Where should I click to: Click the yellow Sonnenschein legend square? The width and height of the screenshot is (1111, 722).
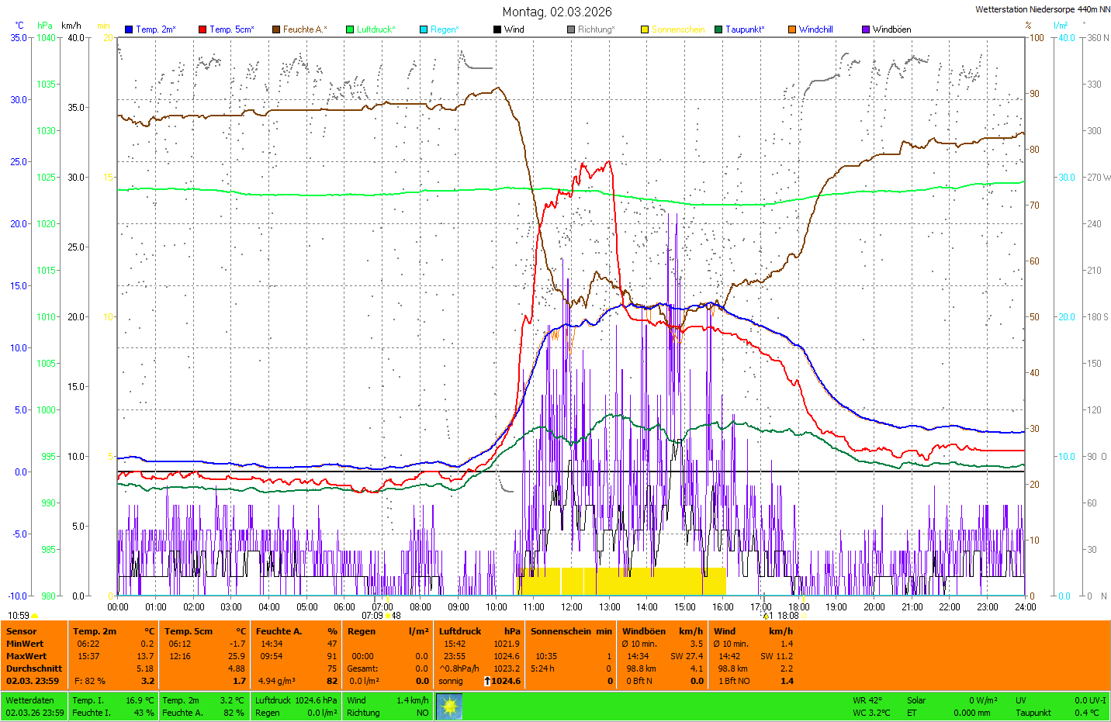tap(645, 29)
